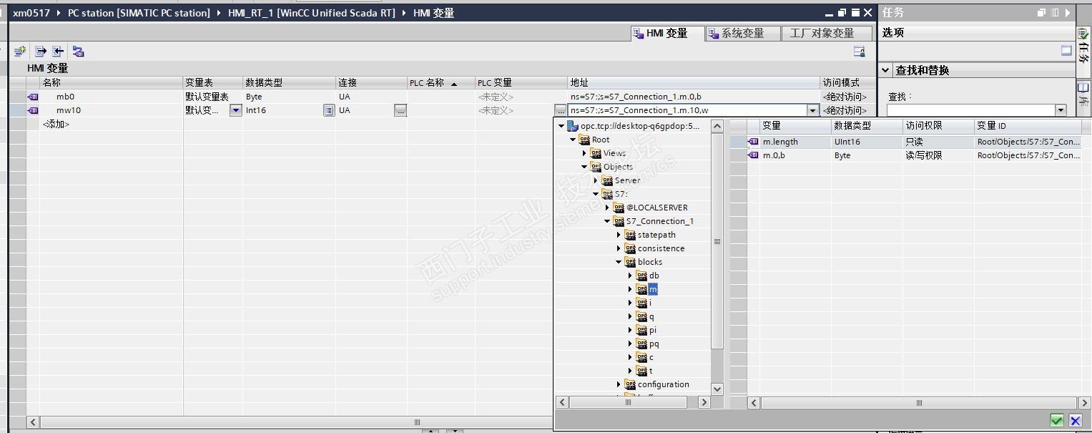Select the statepath tree item
Image resolution: width=1092 pixels, height=433 pixels.
[x=650, y=235]
